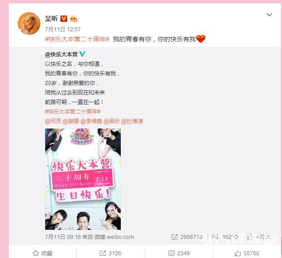Screen dimensions: 282x258
Task: Enlarge the 快乐大本营 anniversary poster image
Action: [83, 179]
